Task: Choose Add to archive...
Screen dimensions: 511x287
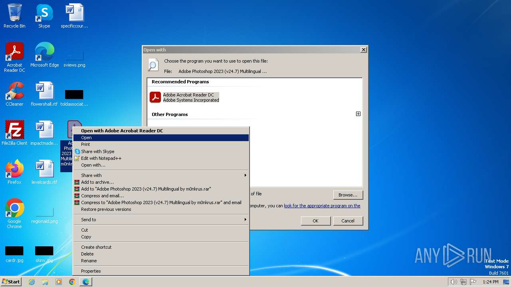Action: [160, 182]
